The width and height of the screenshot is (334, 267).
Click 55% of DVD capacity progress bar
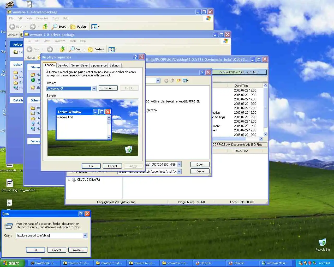(x=239, y=72)
